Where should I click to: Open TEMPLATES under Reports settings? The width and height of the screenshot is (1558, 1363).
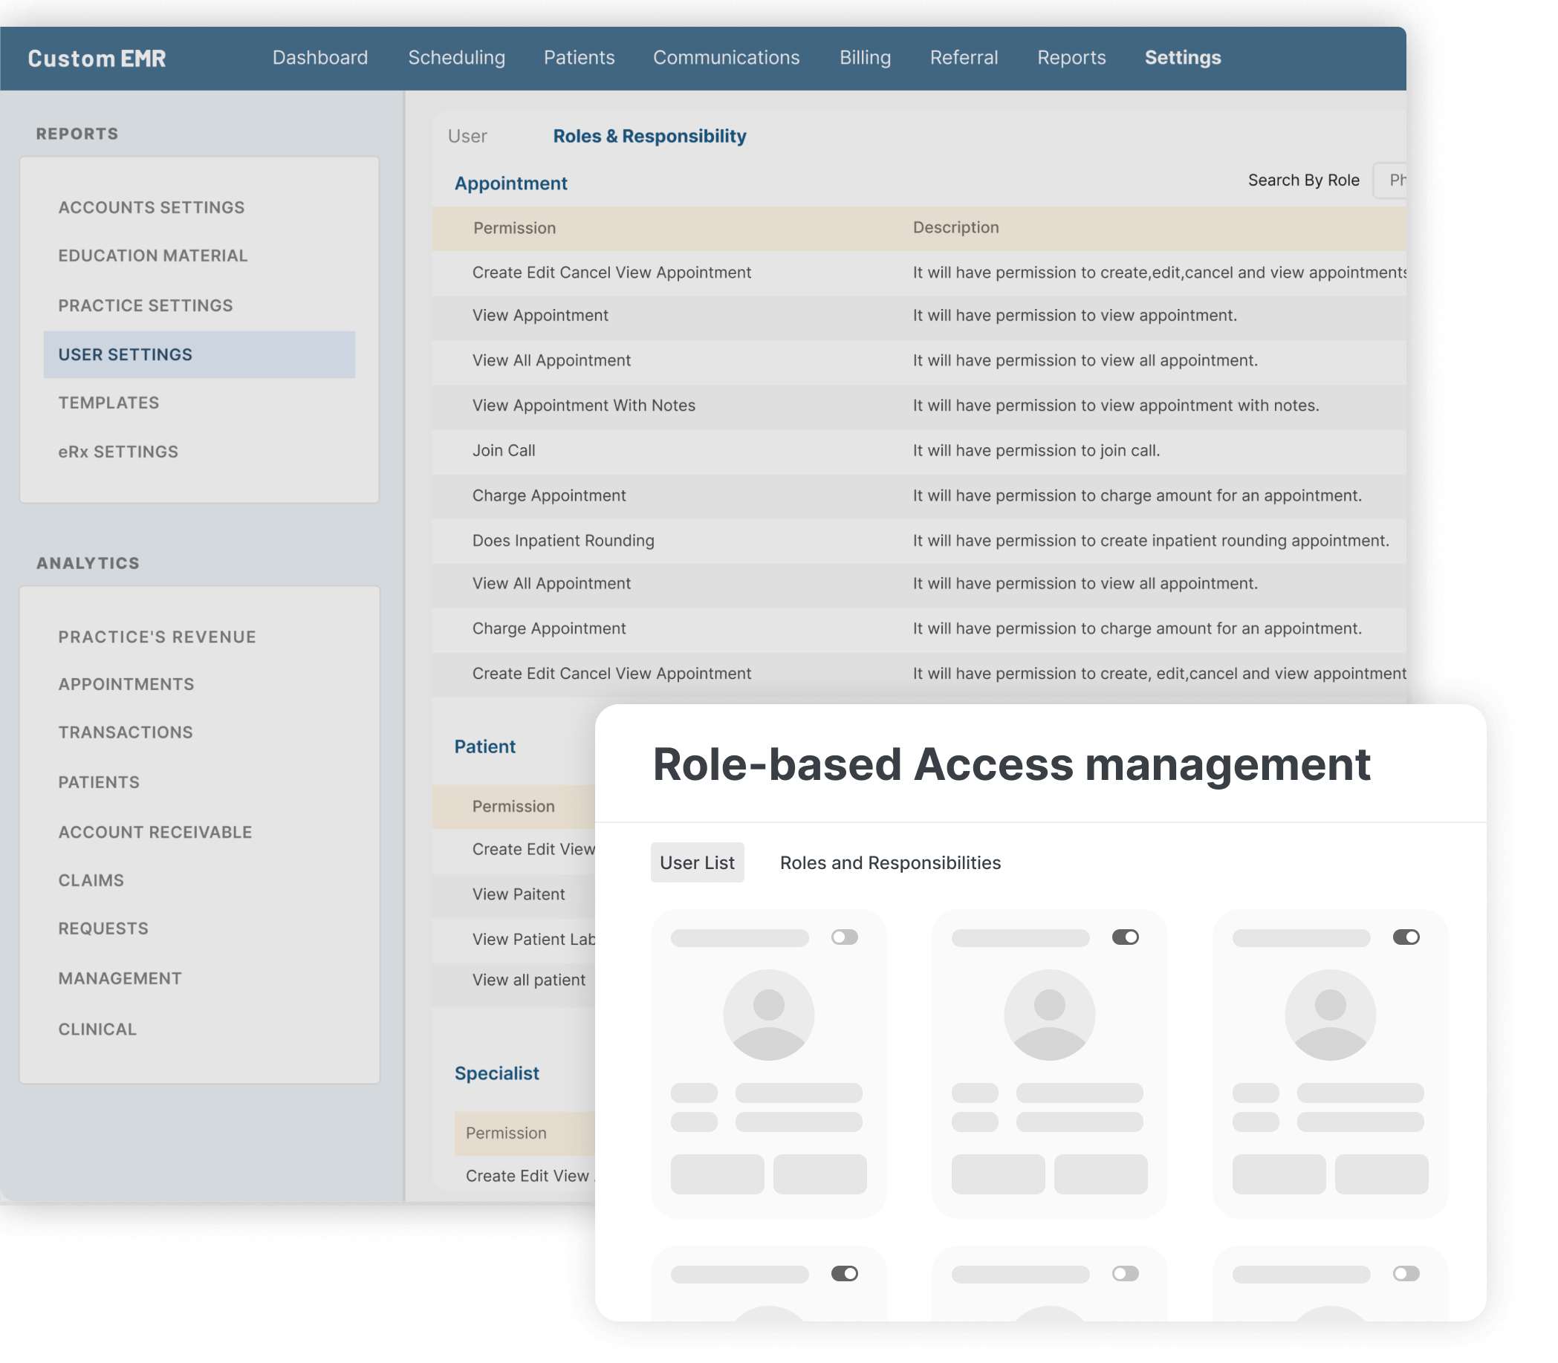click(108, 403)
